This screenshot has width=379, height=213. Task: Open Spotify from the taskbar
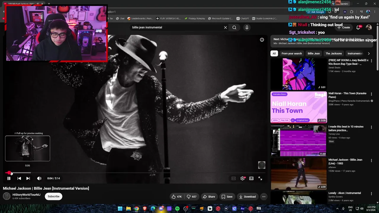point(177,209)
